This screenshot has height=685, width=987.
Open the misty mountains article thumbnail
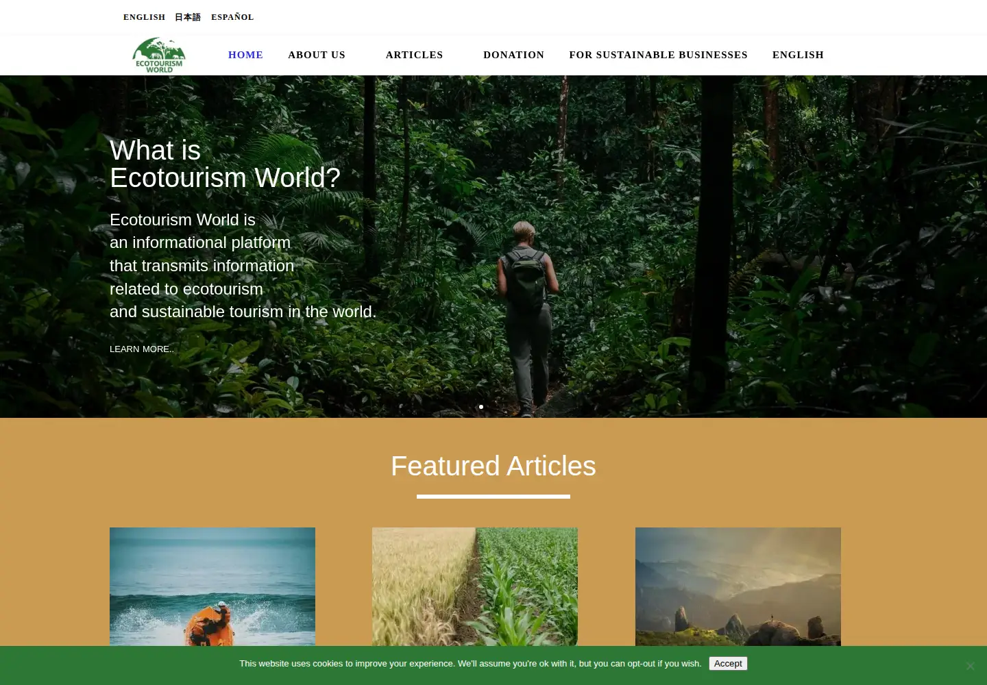tap(738, 587)
